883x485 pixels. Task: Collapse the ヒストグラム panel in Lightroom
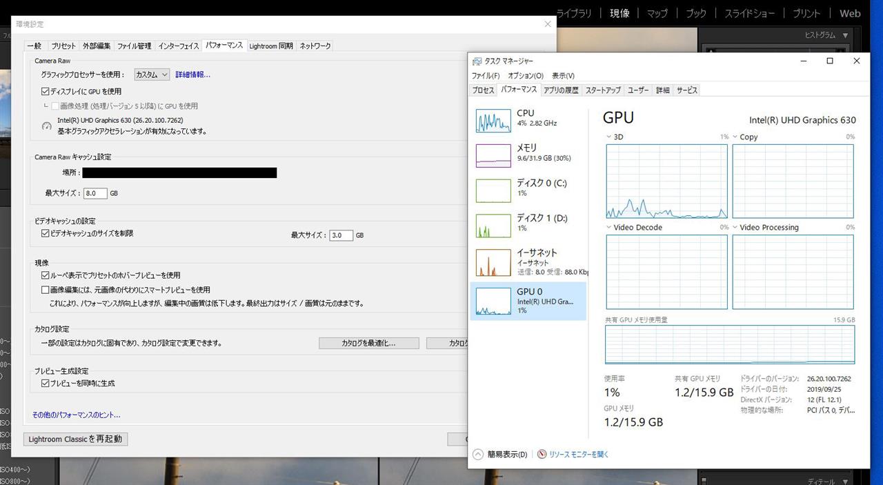[x=846, y=35]
